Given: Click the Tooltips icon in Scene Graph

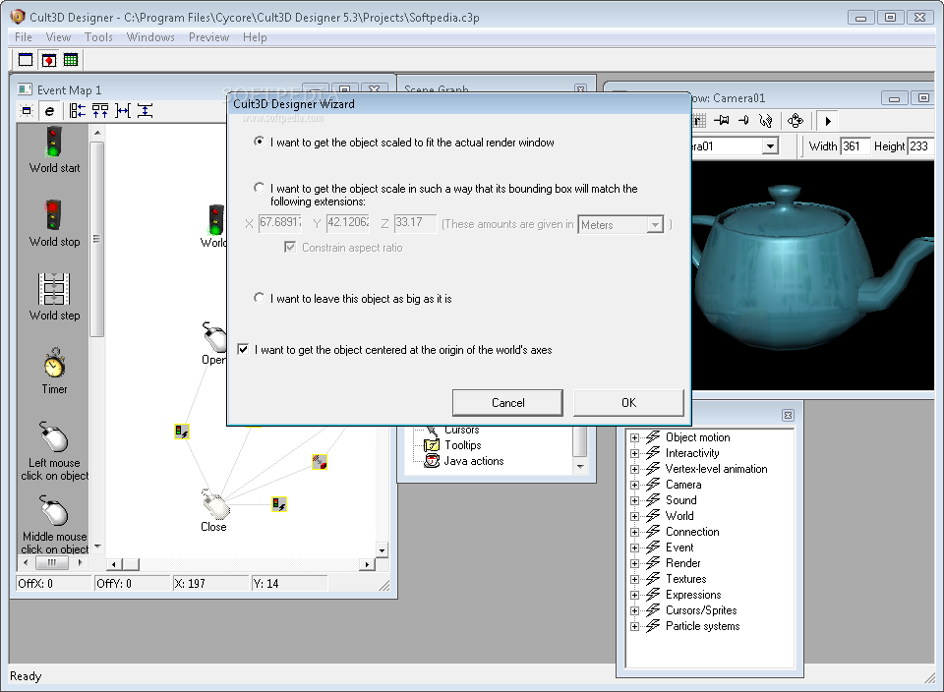Looking at the screenshot, I should click(432, 445).
